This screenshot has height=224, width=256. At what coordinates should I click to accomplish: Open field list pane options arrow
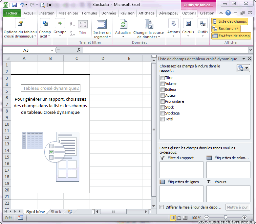(244, 59)
